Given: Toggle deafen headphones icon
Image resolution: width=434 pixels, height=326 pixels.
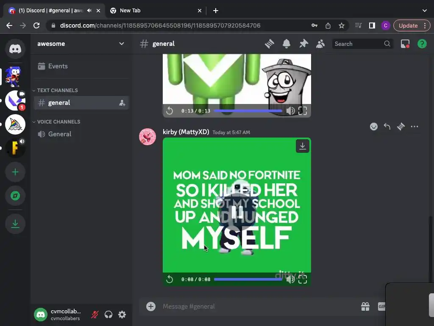Looking at the screenshot, I should pos(108,315).
